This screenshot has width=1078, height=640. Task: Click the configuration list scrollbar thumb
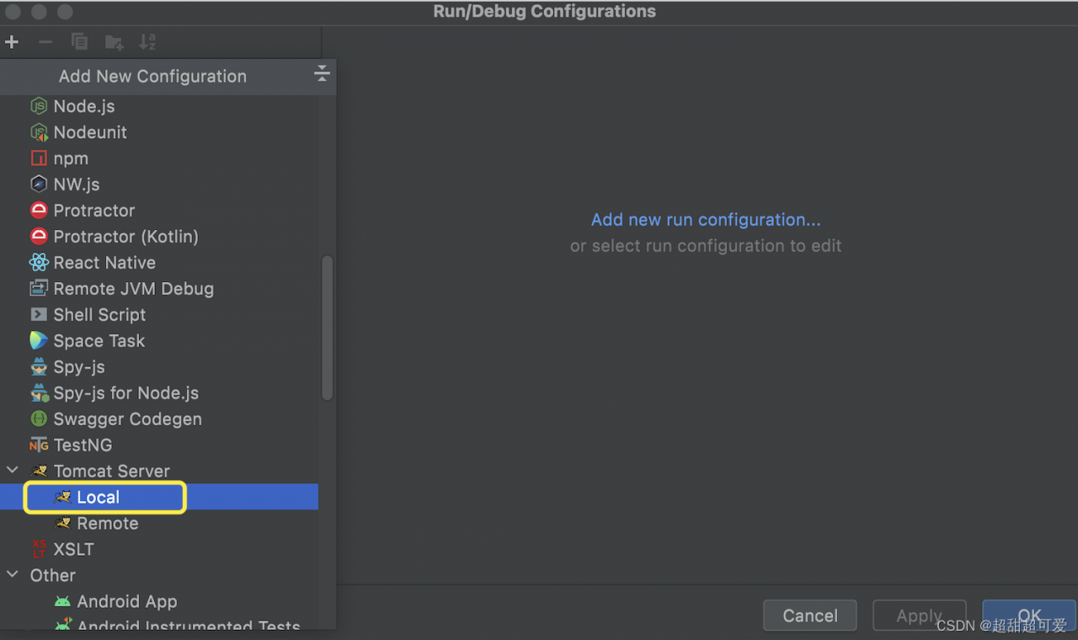click(x=328, y=328)
